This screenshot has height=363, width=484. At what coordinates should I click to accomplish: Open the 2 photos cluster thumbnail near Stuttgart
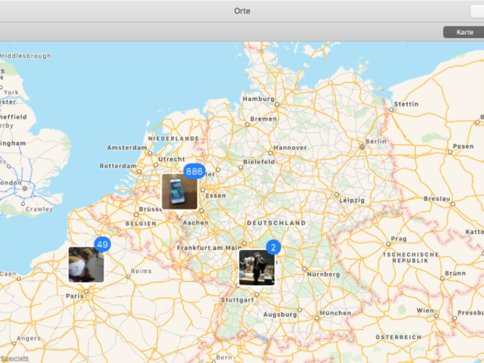[257, 268]
